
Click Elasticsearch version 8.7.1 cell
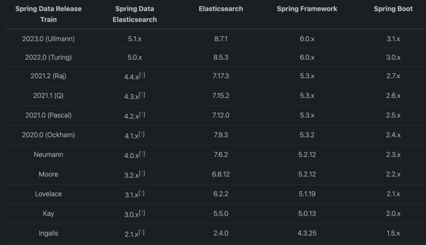[x=221, y=39]
